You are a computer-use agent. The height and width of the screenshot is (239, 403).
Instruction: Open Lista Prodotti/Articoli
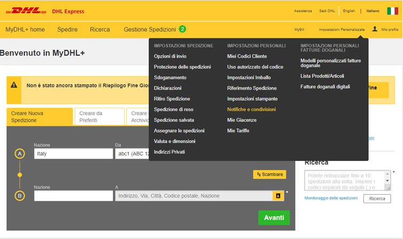pyautogui.click(x=322, y=76)
